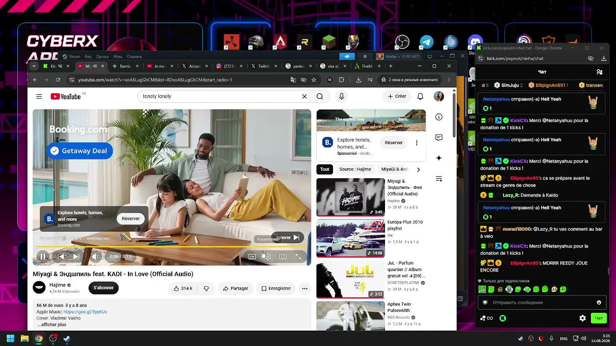Create content with the Créer button
Screen dimensions: 616x346
point(397,97)
